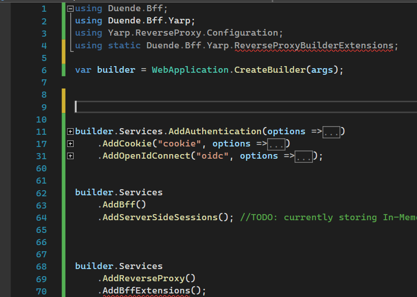Image resolution: width=417 pixels, height=297 pixels.
Task: Click line number 17 in the margin
Action: 41,144
